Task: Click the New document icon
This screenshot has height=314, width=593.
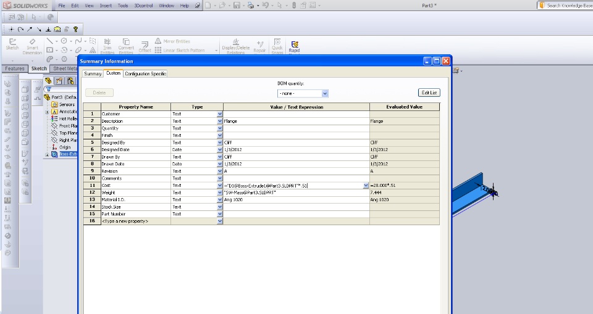Action: pyautogui.click(x=208, y=6)
